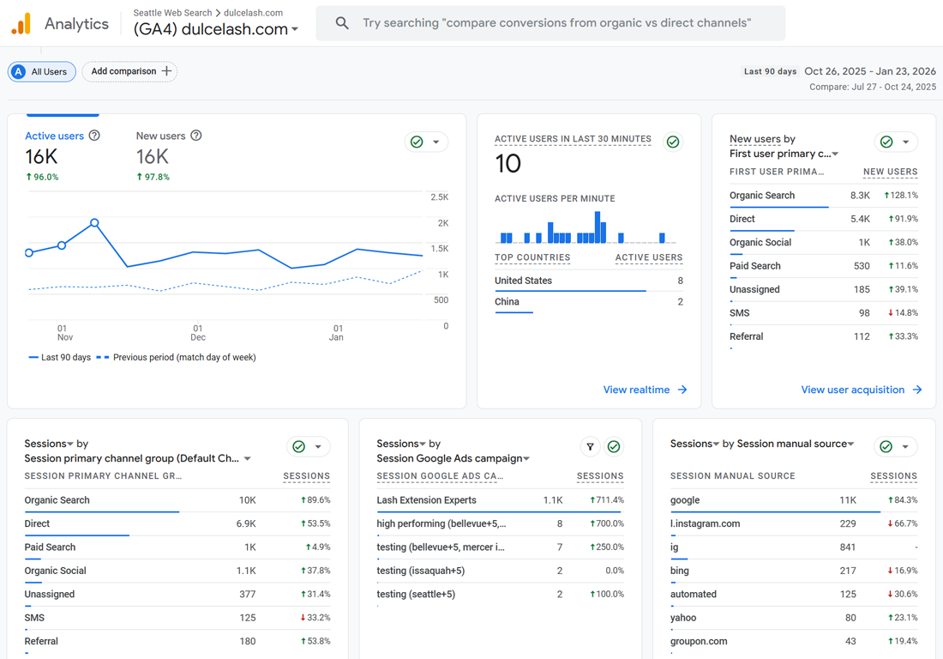
Task: Open Session manual source dimension dropdown
Action: point(850,444)
